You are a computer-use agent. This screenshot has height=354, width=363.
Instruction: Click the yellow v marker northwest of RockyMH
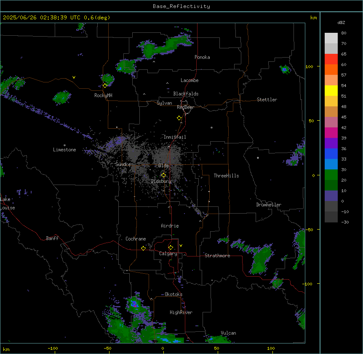pos(74,77)
